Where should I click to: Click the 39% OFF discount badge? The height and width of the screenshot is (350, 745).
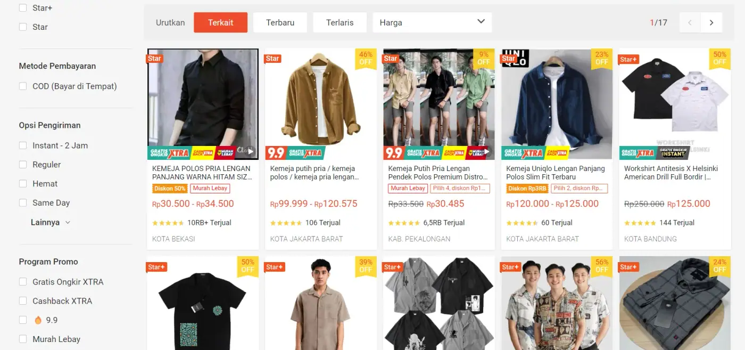pos(366,266)
